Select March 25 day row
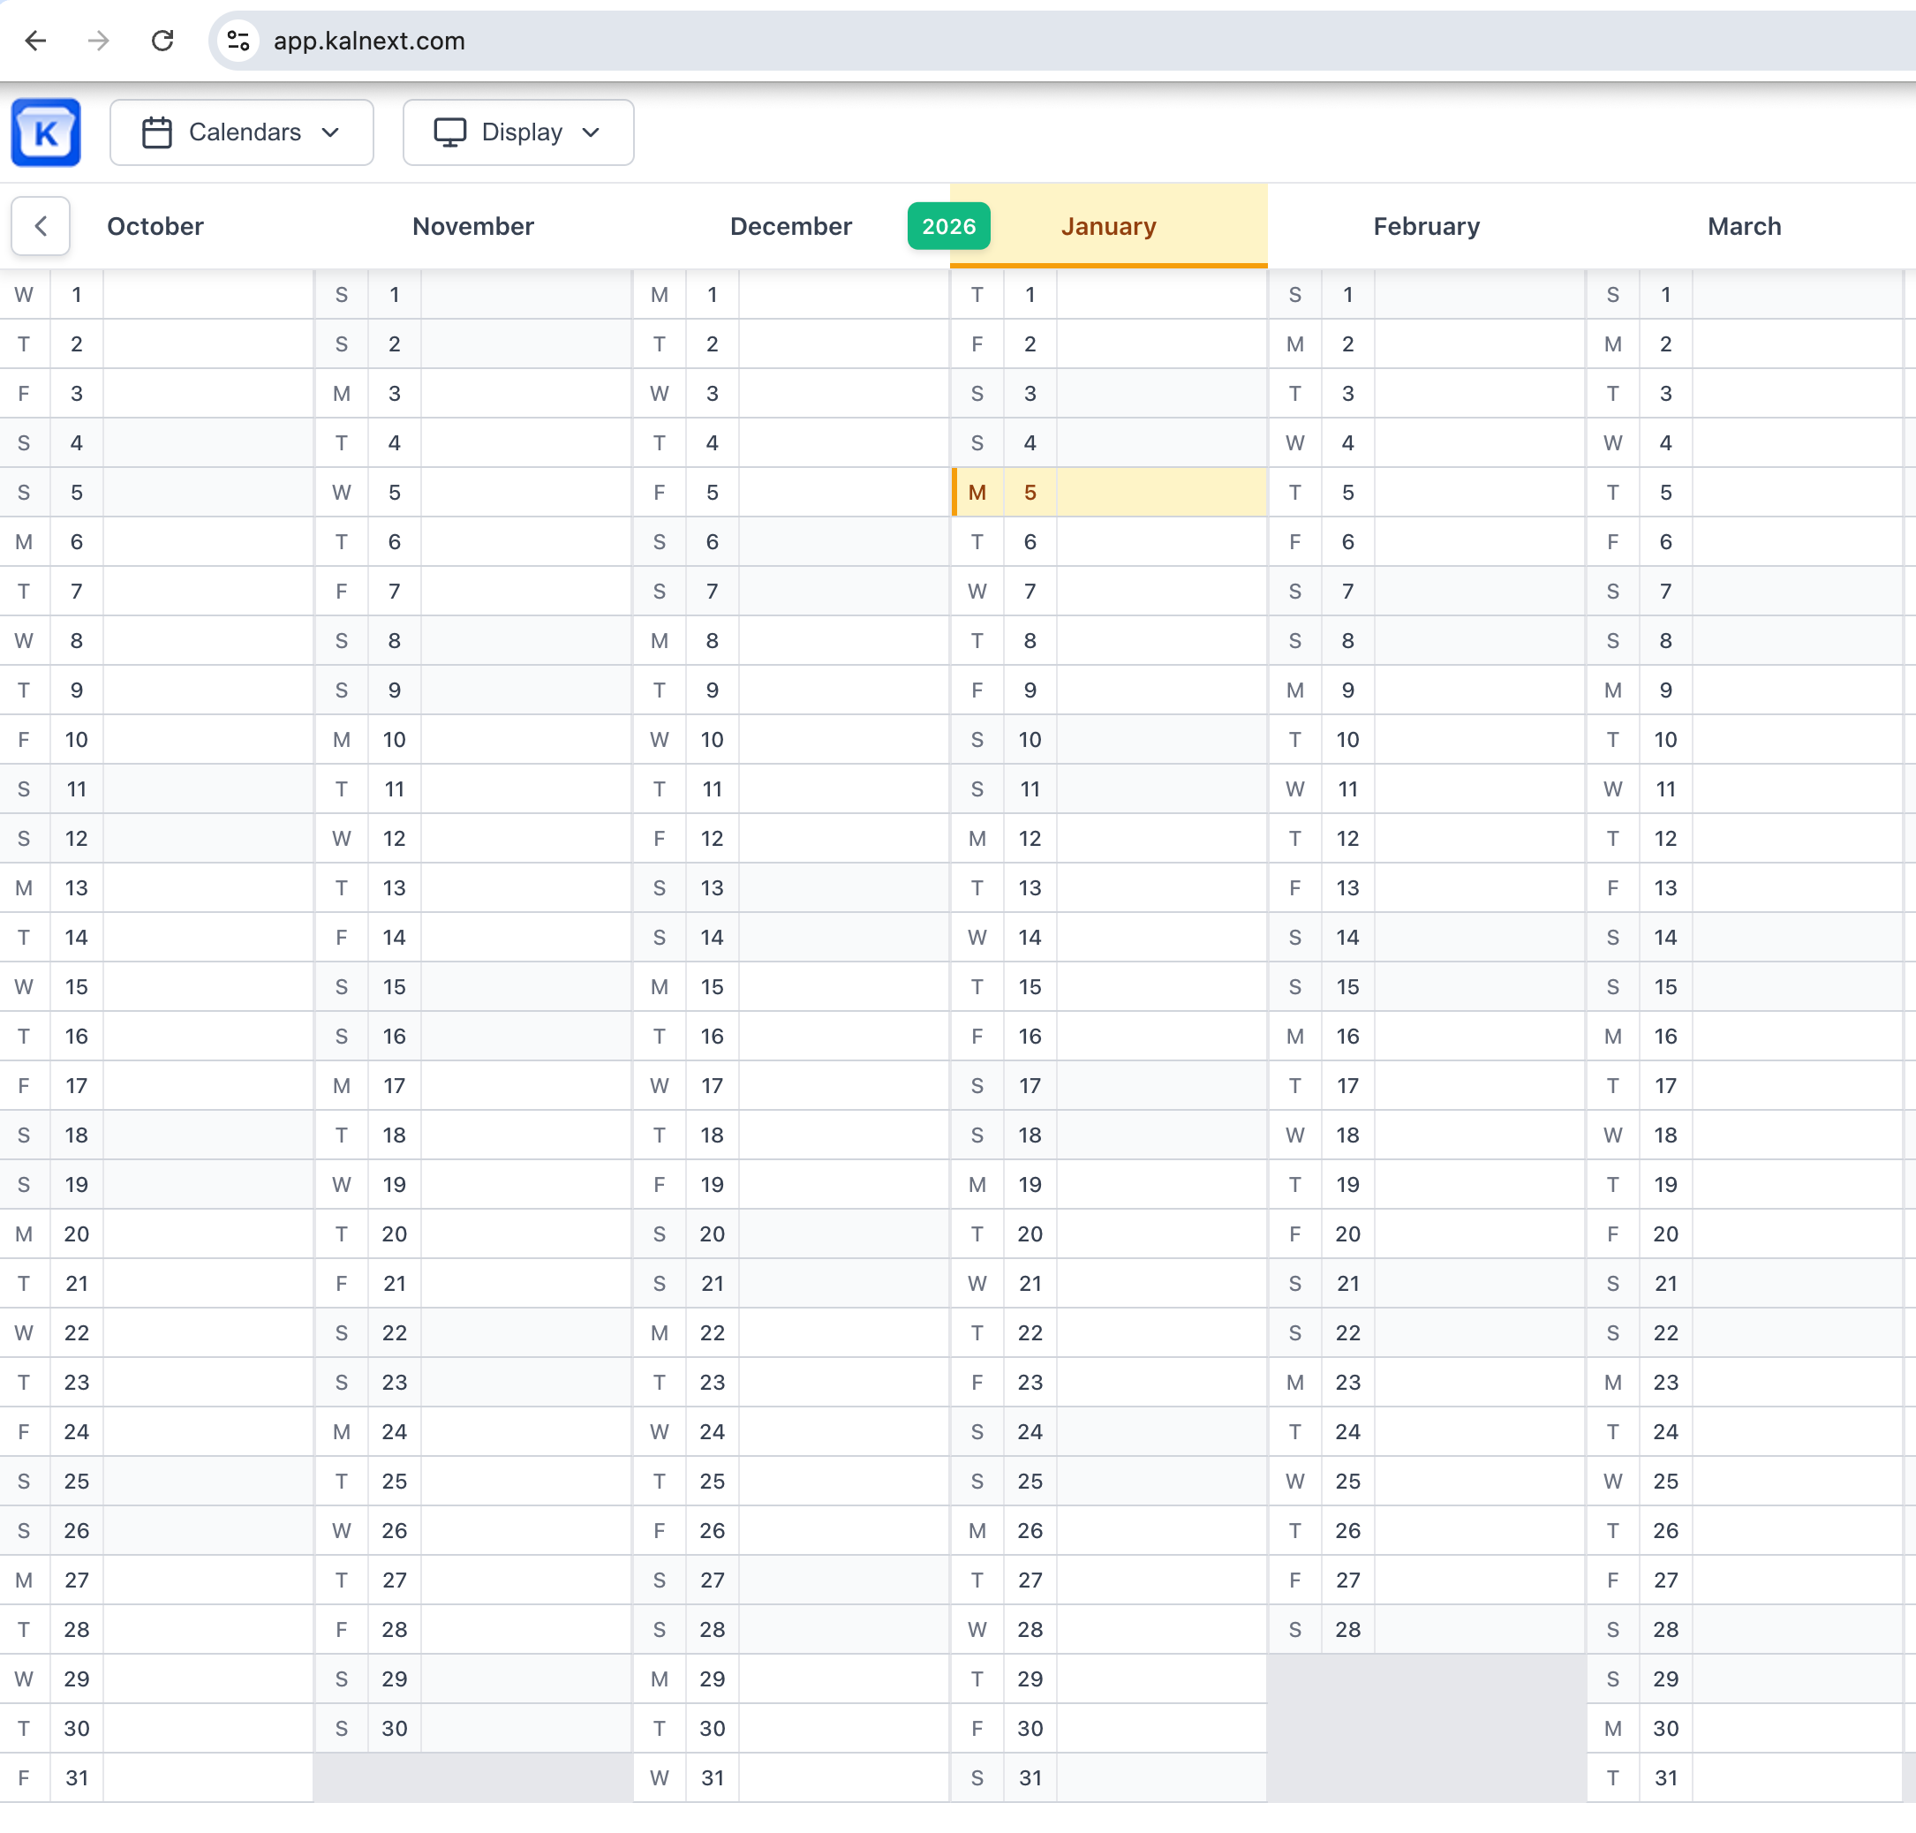The image size is (1916, 1833). point(1744,1481)
